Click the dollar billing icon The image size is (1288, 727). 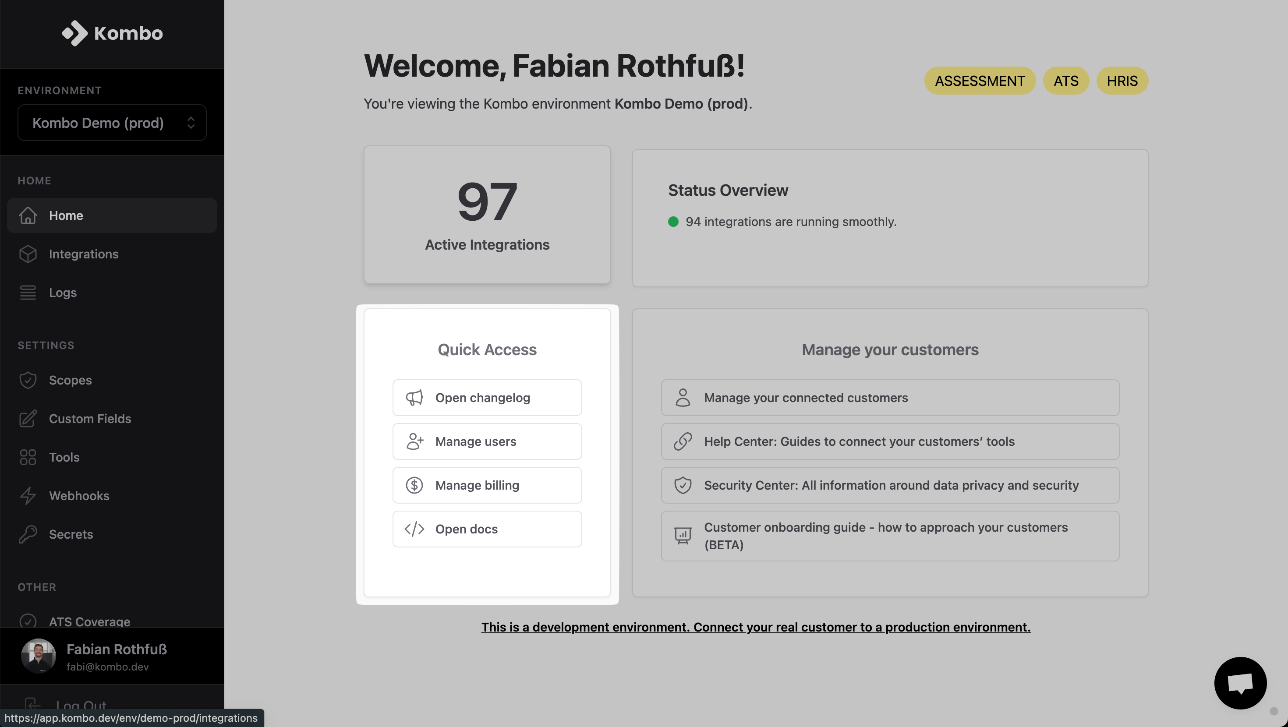(414, 485)
